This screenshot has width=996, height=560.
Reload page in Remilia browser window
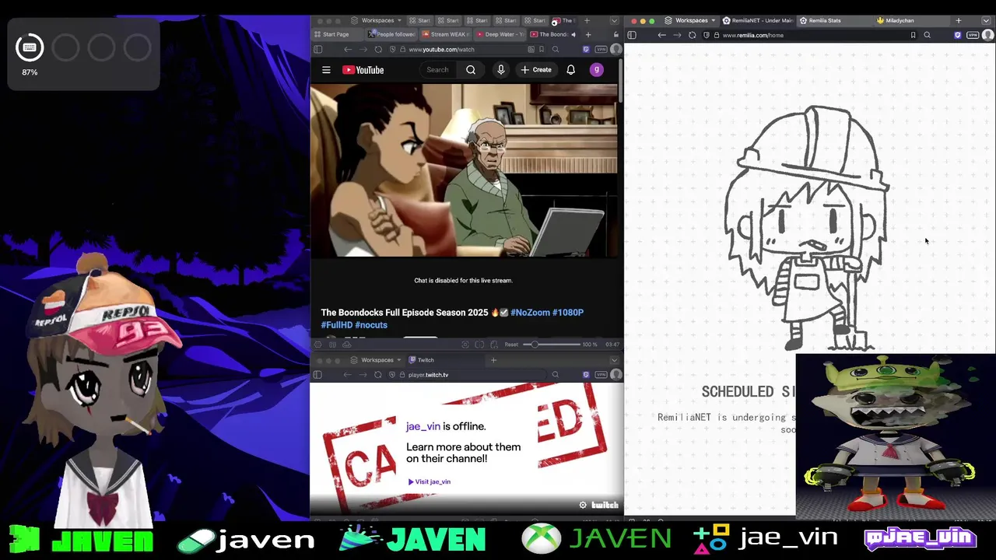692,35
